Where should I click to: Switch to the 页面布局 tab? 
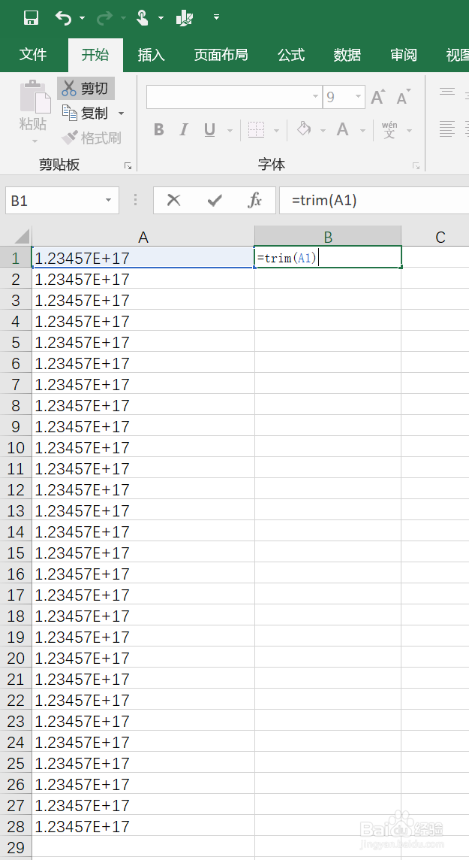point(221,55)
